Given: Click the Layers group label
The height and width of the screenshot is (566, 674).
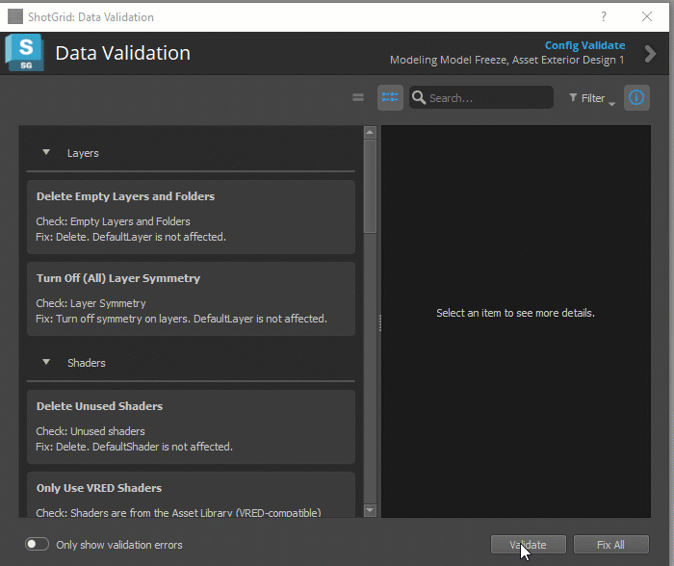Looking at the screenshot, I should (83, 153).
